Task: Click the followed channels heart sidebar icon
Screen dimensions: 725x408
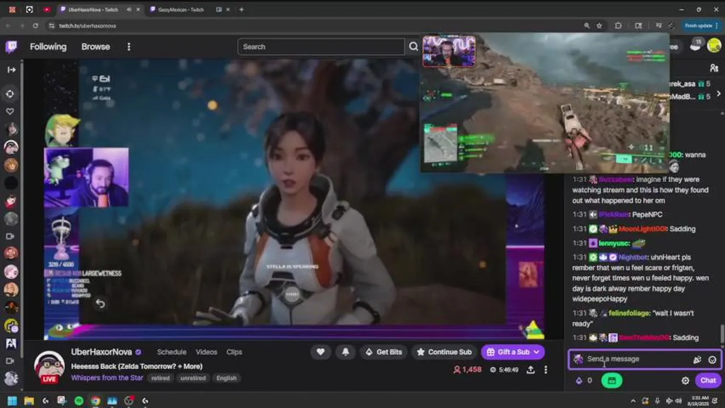Action: 10,111
